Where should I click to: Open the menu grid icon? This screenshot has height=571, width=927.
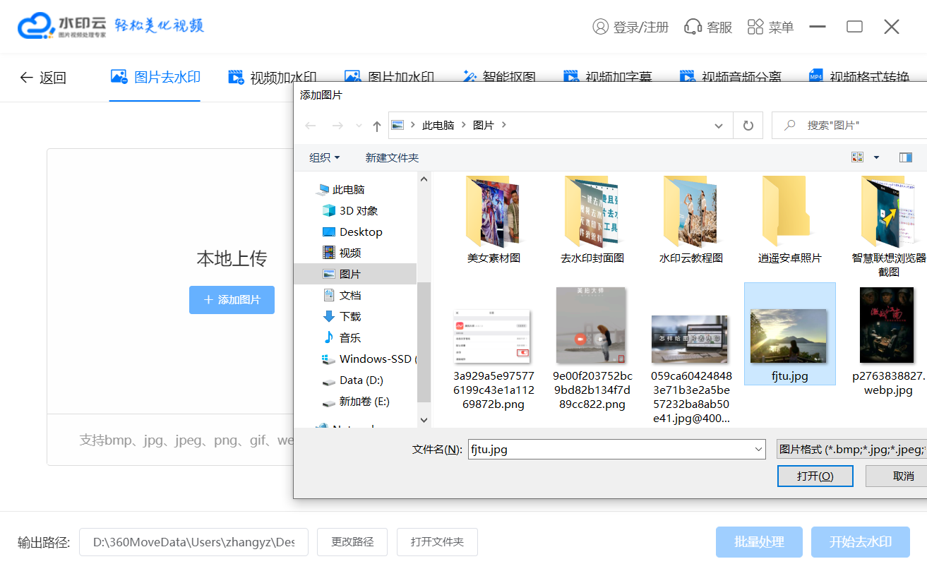[x=755, y=27]
